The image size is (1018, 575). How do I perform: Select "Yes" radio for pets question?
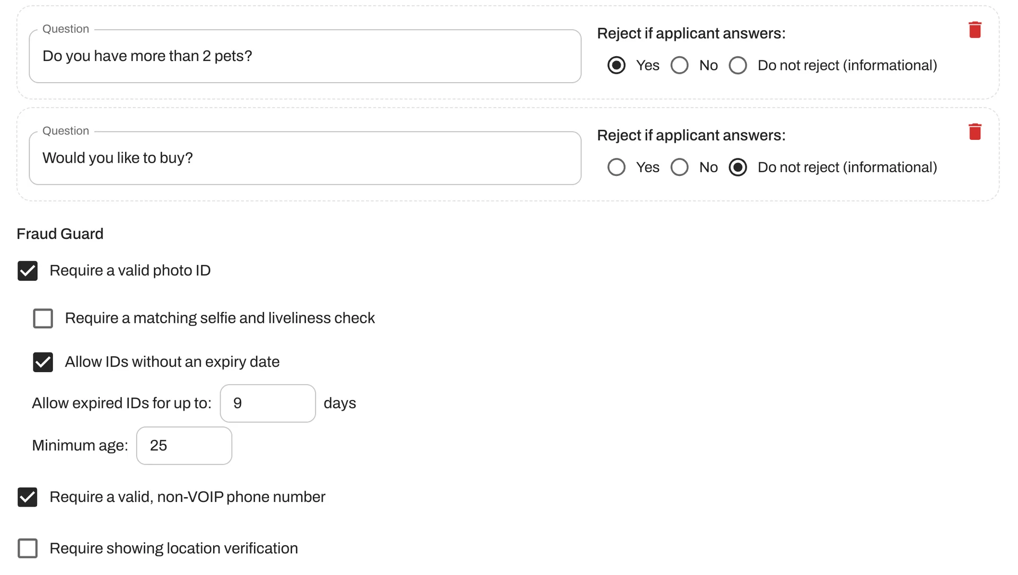[x=616, y=65]
